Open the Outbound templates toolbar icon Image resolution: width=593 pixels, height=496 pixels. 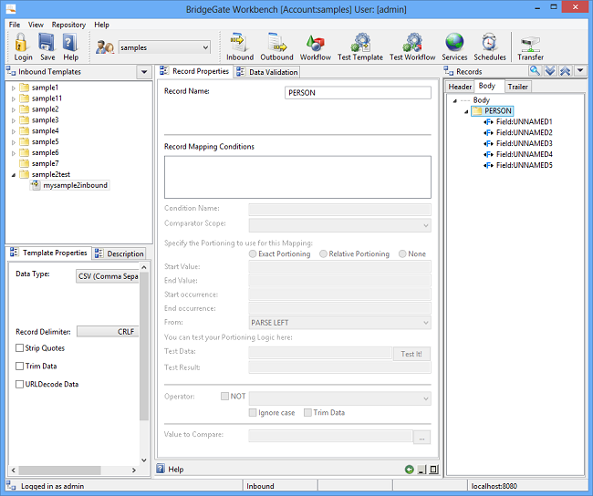[276, 42]
